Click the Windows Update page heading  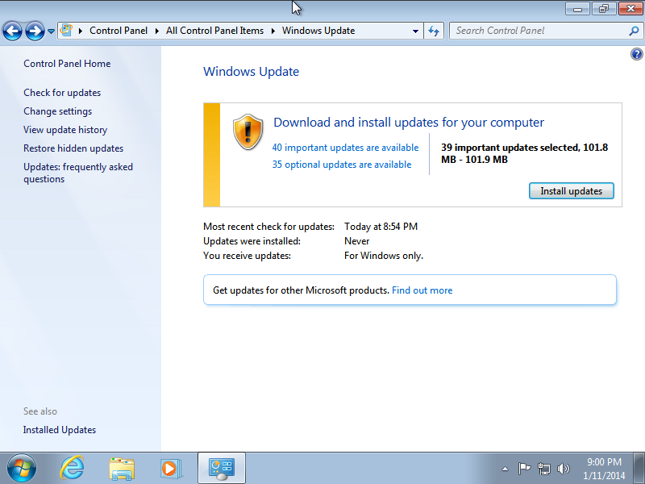pos(251,72)
